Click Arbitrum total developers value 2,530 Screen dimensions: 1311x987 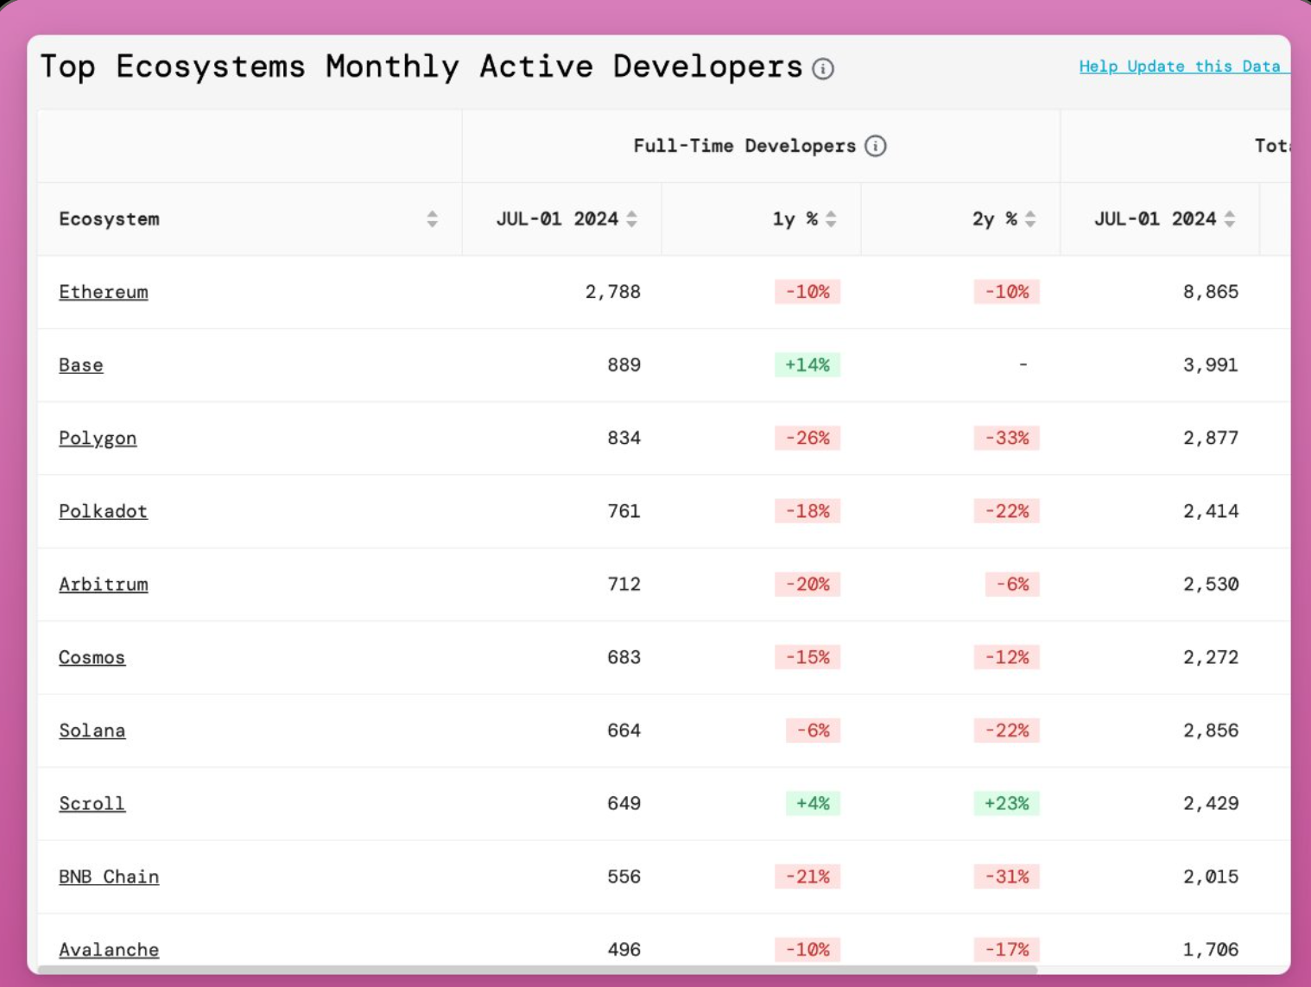click(1211, 585)
